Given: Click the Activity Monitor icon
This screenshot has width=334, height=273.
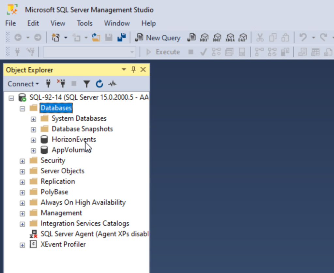Looking at the screenshot, I should point(112,84).
